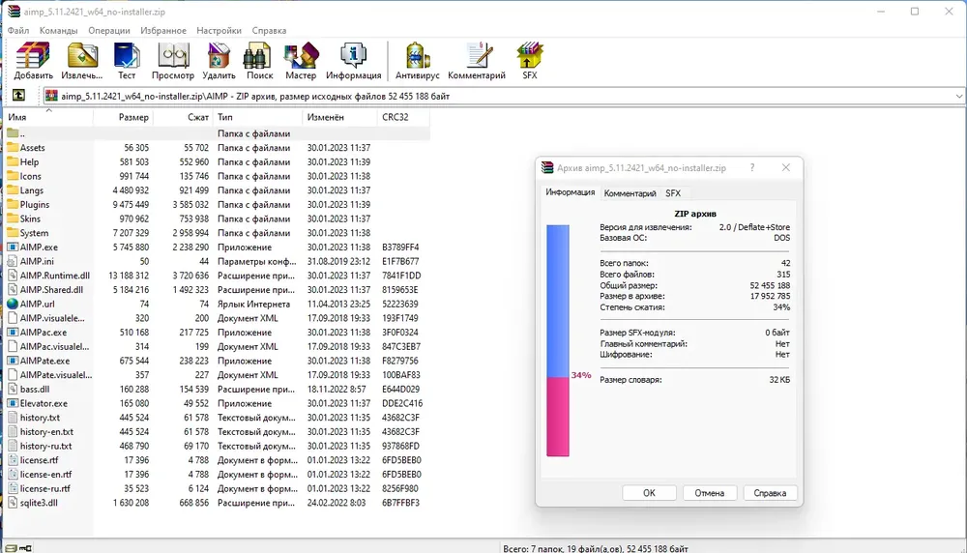The height and width of the screenshot is (553, 967).
Task: Expand the archive path dropdown arrow
Action: [x=958, y=97]
